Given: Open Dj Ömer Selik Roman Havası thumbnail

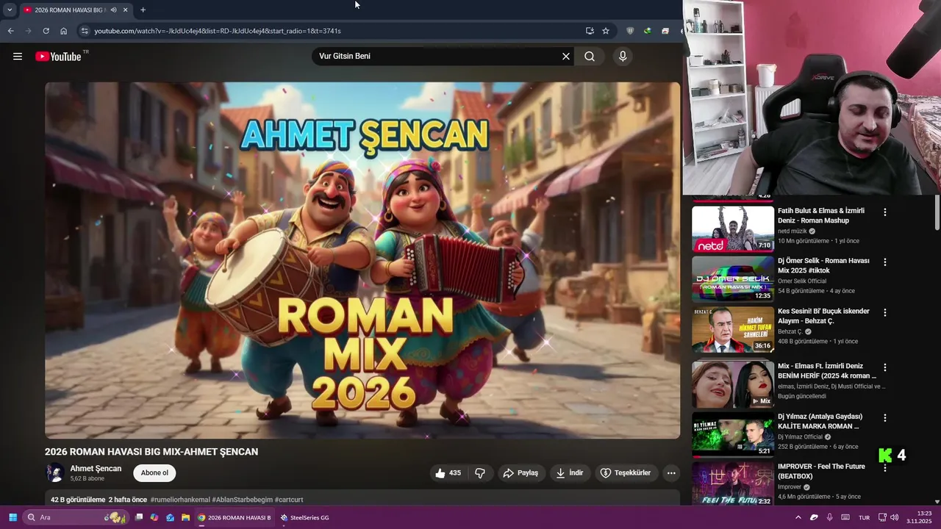Looking at the screenshot, I should (733, 279).
